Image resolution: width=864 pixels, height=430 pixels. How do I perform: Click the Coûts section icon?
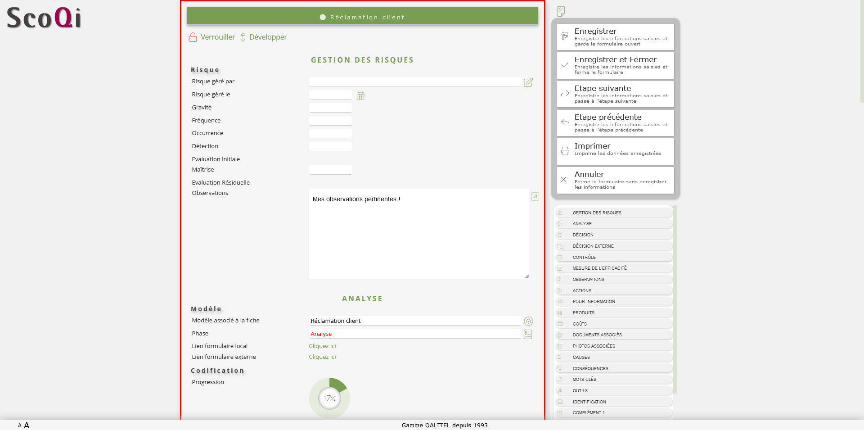click(560, 324)
